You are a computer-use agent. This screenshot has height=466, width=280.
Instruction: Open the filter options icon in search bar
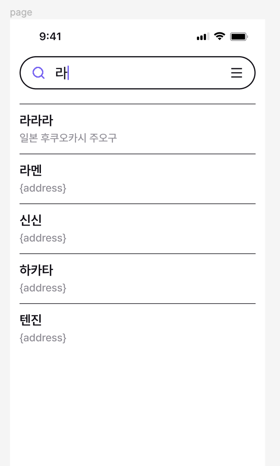(x=236, y=73)
